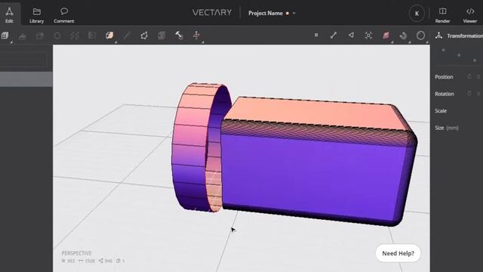Open the user profile avatar K
The height and width of the screenshot is (272, 483).
417,14
